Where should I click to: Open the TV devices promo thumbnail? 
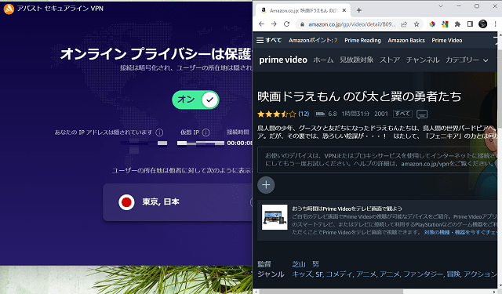(275, 217)
